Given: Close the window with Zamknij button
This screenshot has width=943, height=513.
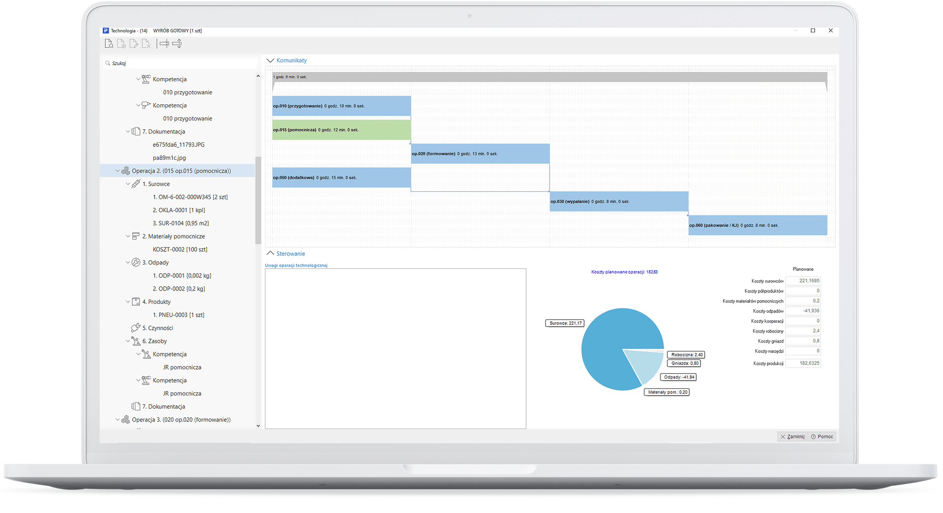Looking at the screenshot, I should coord(792,436).
